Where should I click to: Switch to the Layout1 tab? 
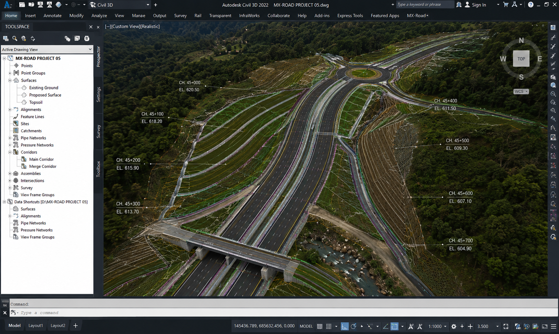(35, 326)
